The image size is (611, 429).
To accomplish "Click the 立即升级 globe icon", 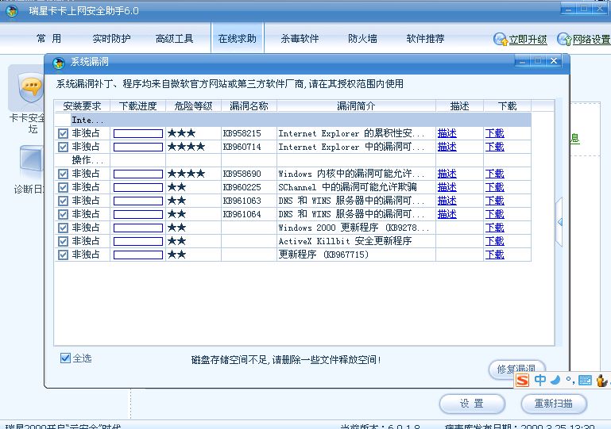I will click(x=500, y=39).
